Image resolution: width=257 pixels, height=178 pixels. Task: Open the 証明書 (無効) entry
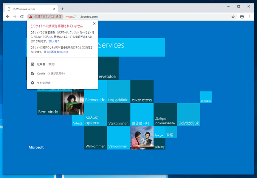(62, 64)
